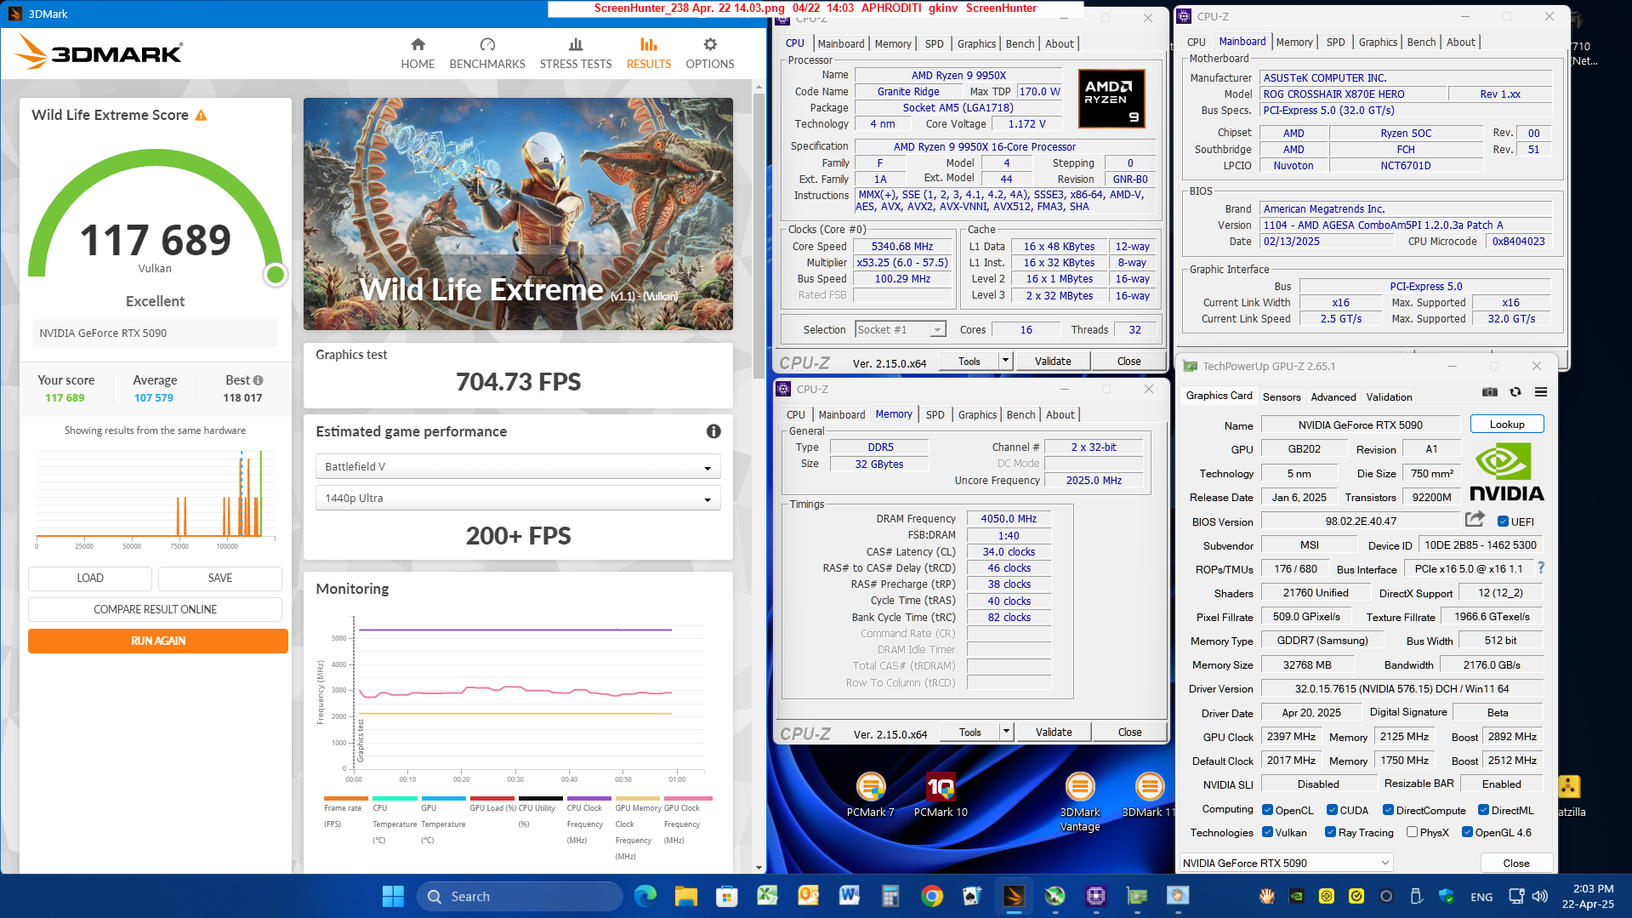The width and height of the screenshot is (1632, 918).
Task: Click COMPARE RESULT ONLINE button
Action: click(x=155, y=609)
